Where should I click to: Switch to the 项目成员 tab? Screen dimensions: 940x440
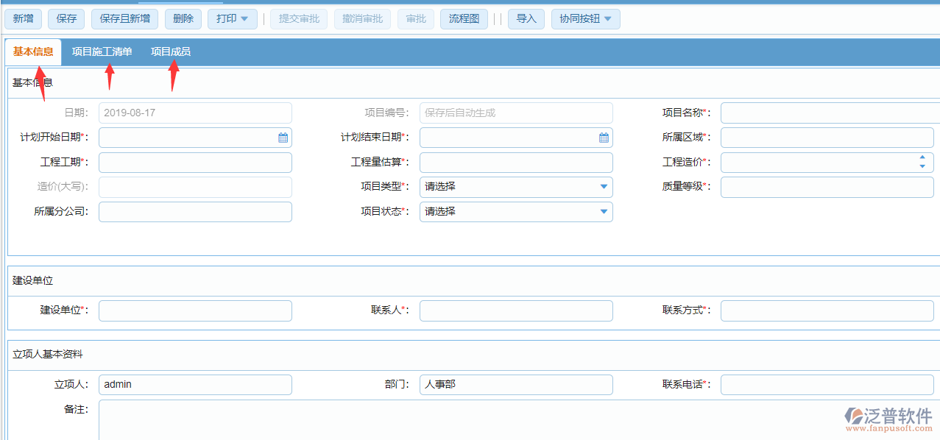click(169, 52)
